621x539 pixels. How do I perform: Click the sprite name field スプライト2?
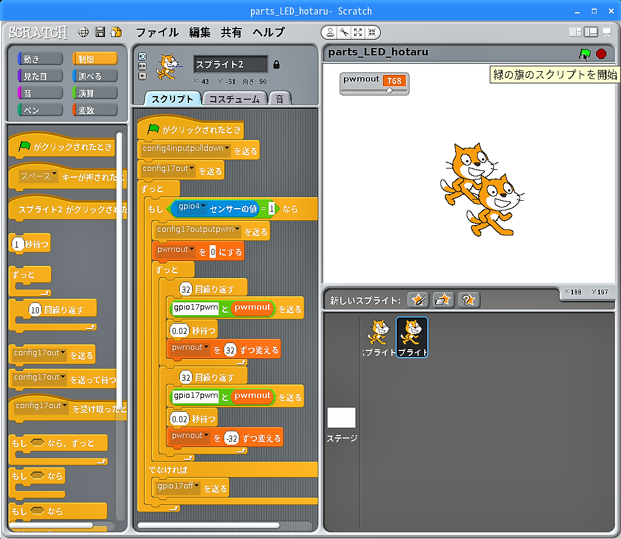(230, 64)
